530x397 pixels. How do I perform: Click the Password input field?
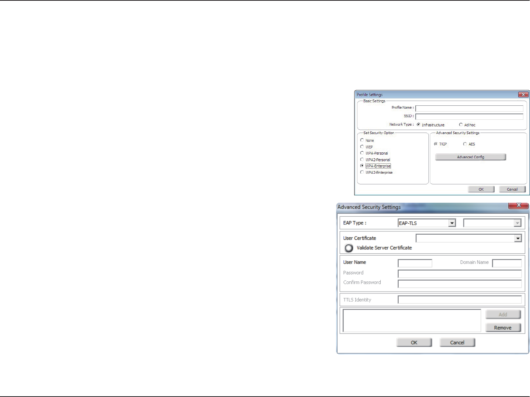[460, 274]
